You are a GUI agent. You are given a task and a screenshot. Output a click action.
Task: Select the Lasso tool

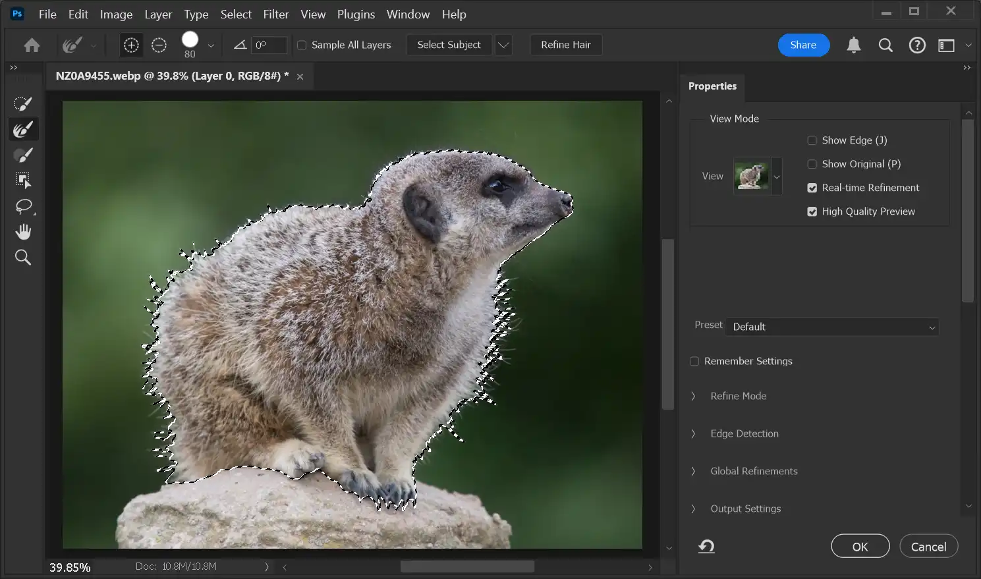click(x=23, y=207)
